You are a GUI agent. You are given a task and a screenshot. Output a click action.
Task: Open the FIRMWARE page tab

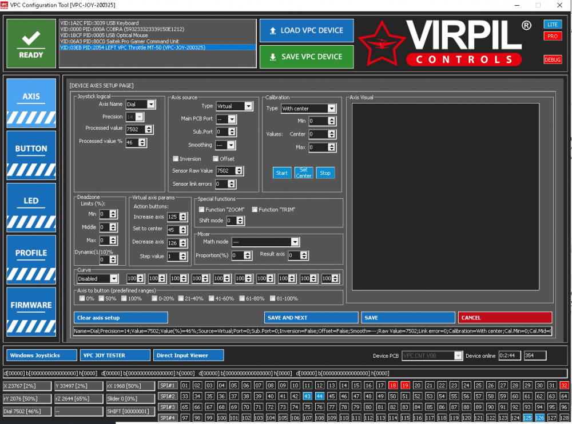[31, 311]
